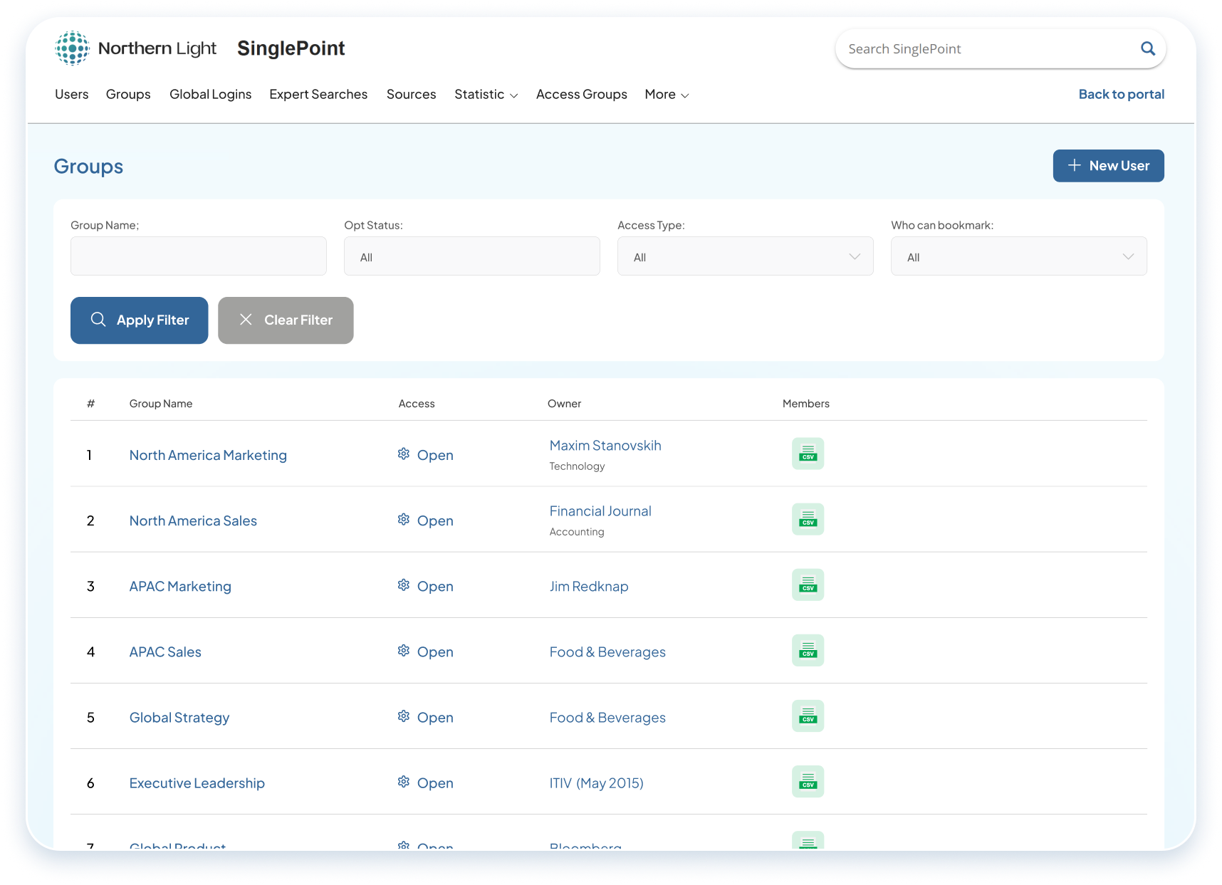Click gear icon in Executive Leadership row
The width and height of the screenshot is (1222, 885).
[x=404, y=782]
